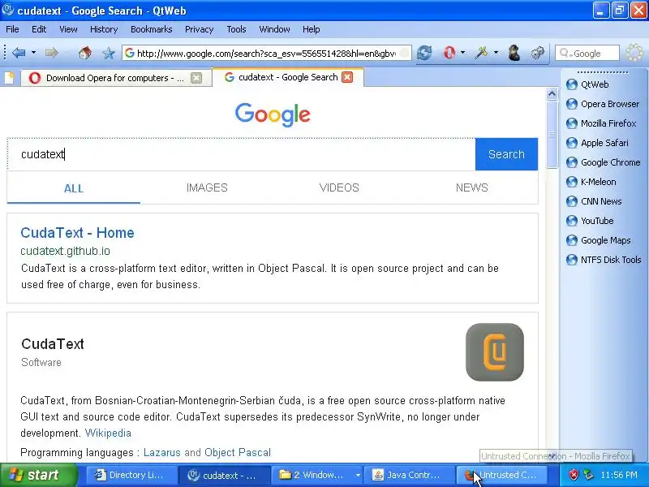The image size is (649, 487).
Task: Go to the Home page icon
Action: click(85, 53)
